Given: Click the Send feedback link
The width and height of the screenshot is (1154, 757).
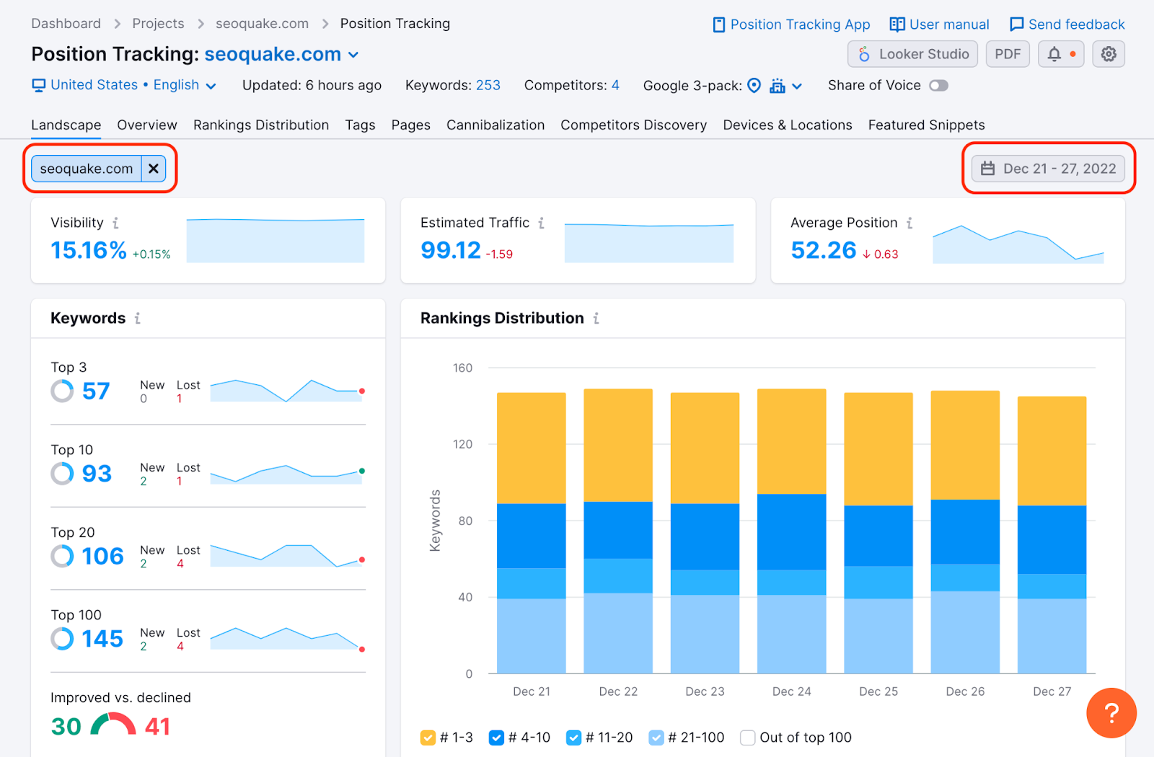Looking at the screenshot, I should (1067, 25).
